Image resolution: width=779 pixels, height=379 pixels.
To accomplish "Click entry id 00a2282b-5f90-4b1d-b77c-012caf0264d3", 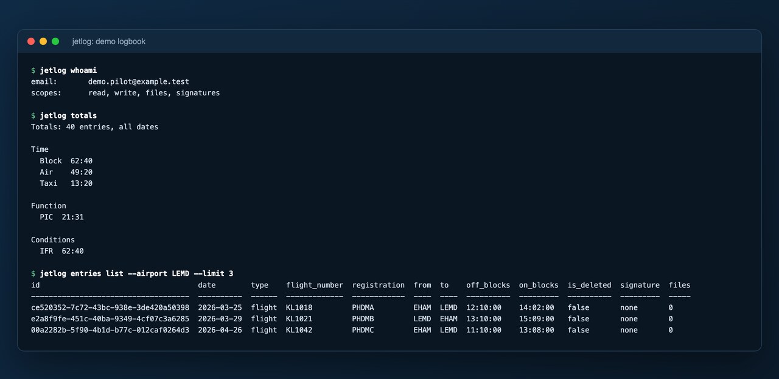I will click(x=110, y=330).
